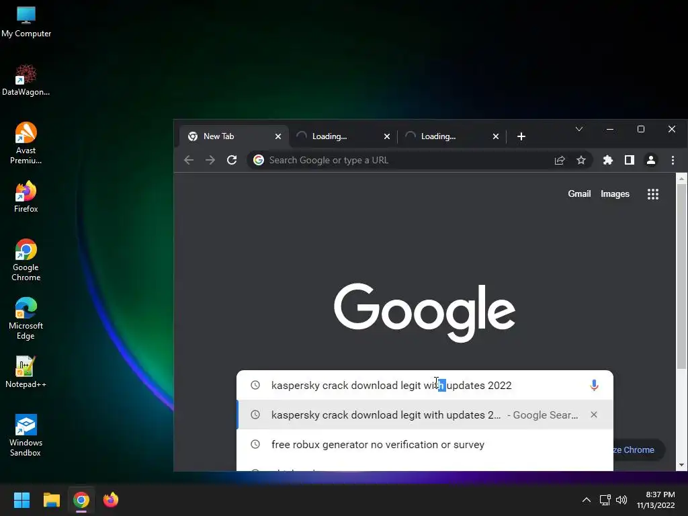
Task: Open taskbar clock and date
Action: point(656,500)
